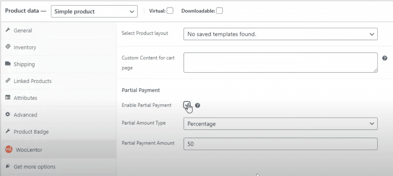Enable the Virtual product checkbox
This screenshot has width=393, height=176.
[170, 10]
